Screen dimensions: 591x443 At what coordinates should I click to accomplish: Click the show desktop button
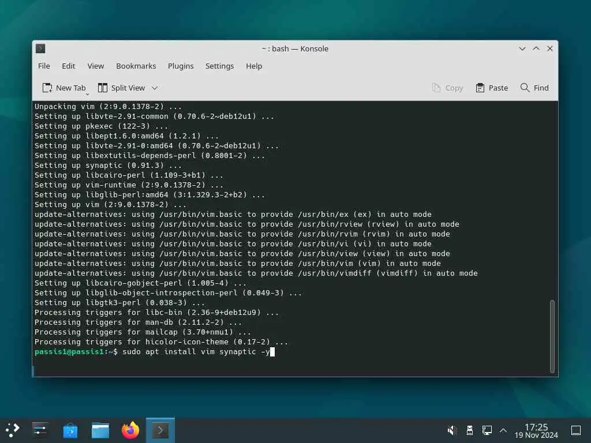575,430
